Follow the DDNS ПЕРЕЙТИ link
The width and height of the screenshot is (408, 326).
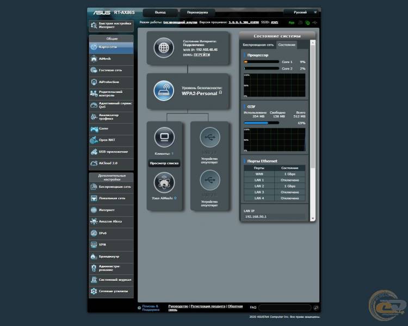point(202,55)
